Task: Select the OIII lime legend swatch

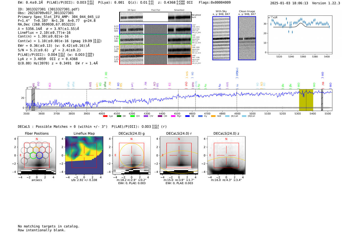Action: 132,116
